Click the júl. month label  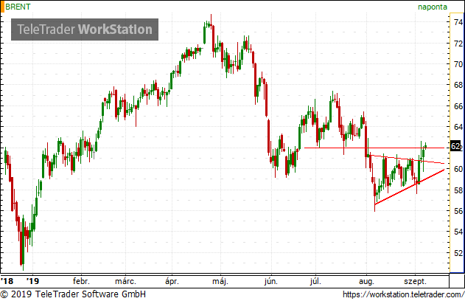tap(315, 281)
